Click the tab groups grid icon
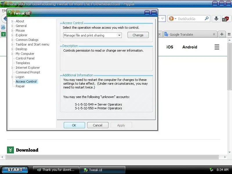This screenshot has width=232, height=174. pos(229,34)
